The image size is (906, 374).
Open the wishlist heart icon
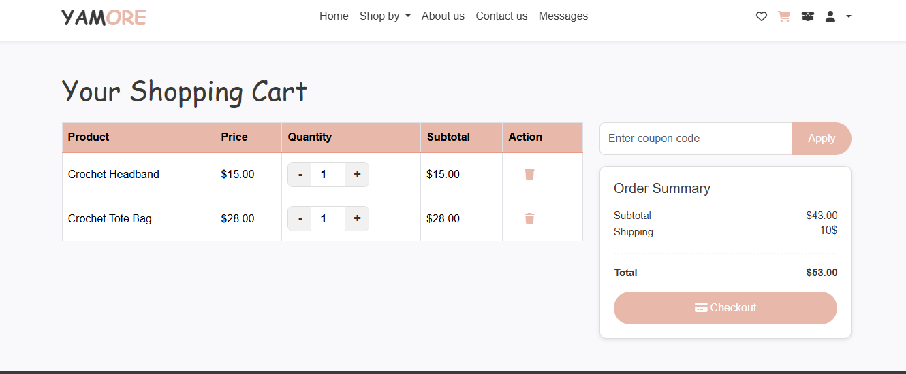coord(762,16)
